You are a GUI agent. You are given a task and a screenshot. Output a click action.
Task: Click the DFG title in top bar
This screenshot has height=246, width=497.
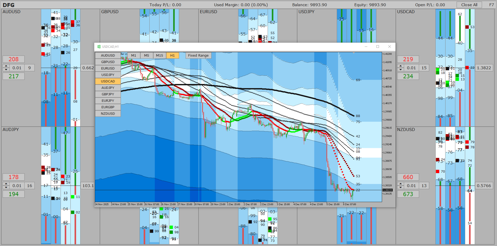coord(9,5)
